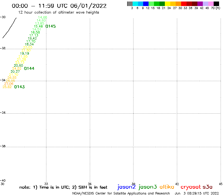Click the NOAA/NESDIS credit line
This screenshot has height=196, width=223.
click(x=121, y=193)
